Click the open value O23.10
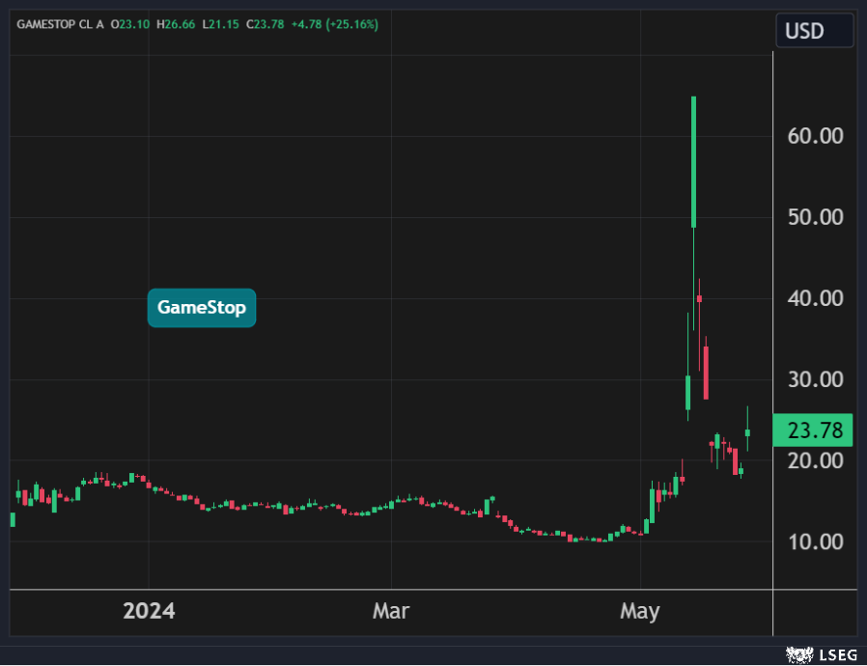 tap(132, 23)
